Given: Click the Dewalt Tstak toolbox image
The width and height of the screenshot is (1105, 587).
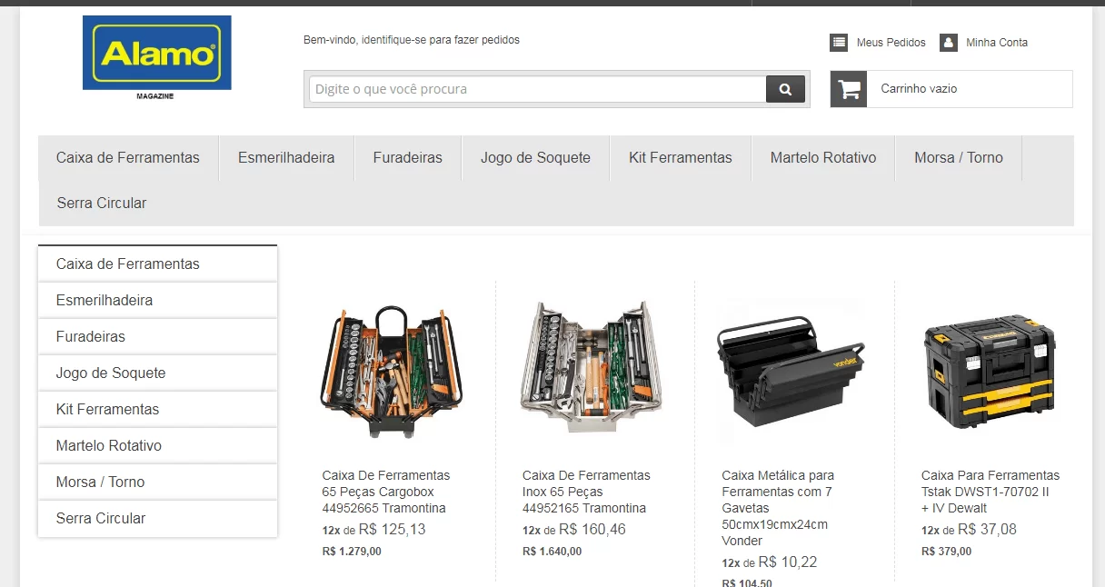Looking at the screenshot, I should tap(991, 373).
